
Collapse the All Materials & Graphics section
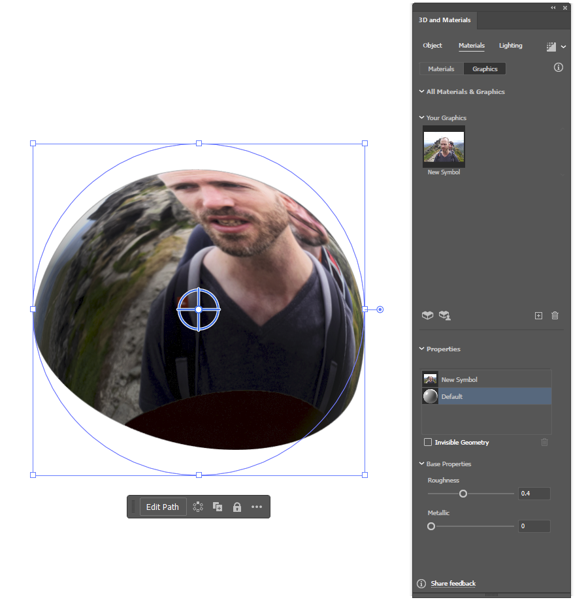tap(421, 91)
